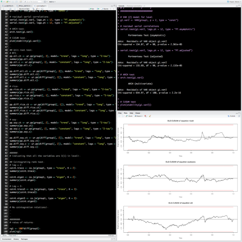Open the Environment tab
242x242 pixels.
pos(7,239)
